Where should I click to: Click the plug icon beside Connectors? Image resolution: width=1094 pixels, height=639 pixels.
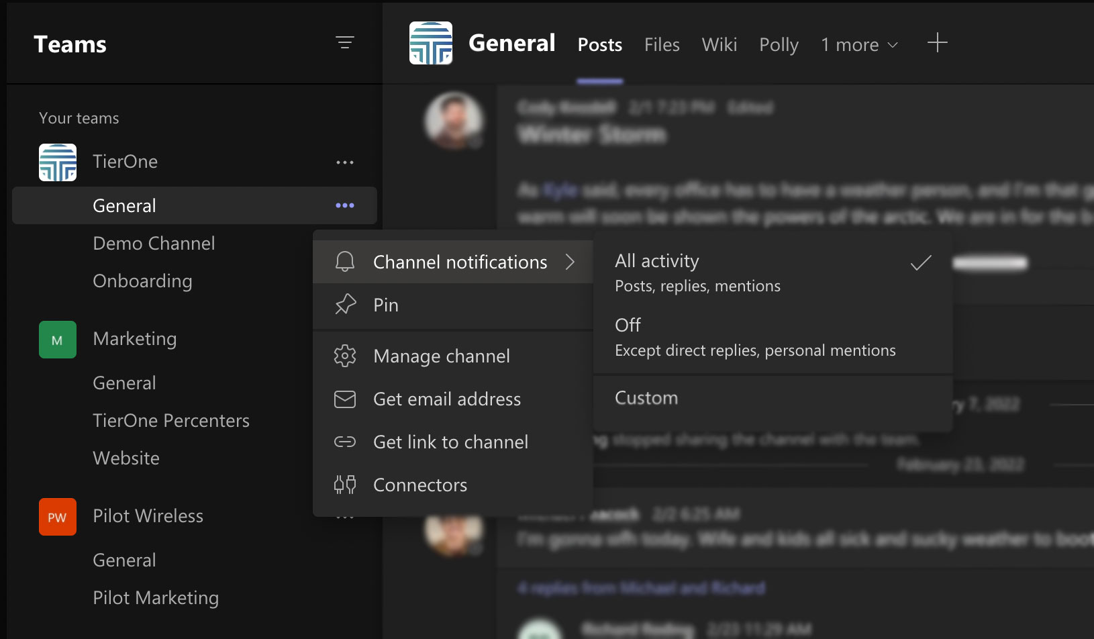tap(345, 485)
